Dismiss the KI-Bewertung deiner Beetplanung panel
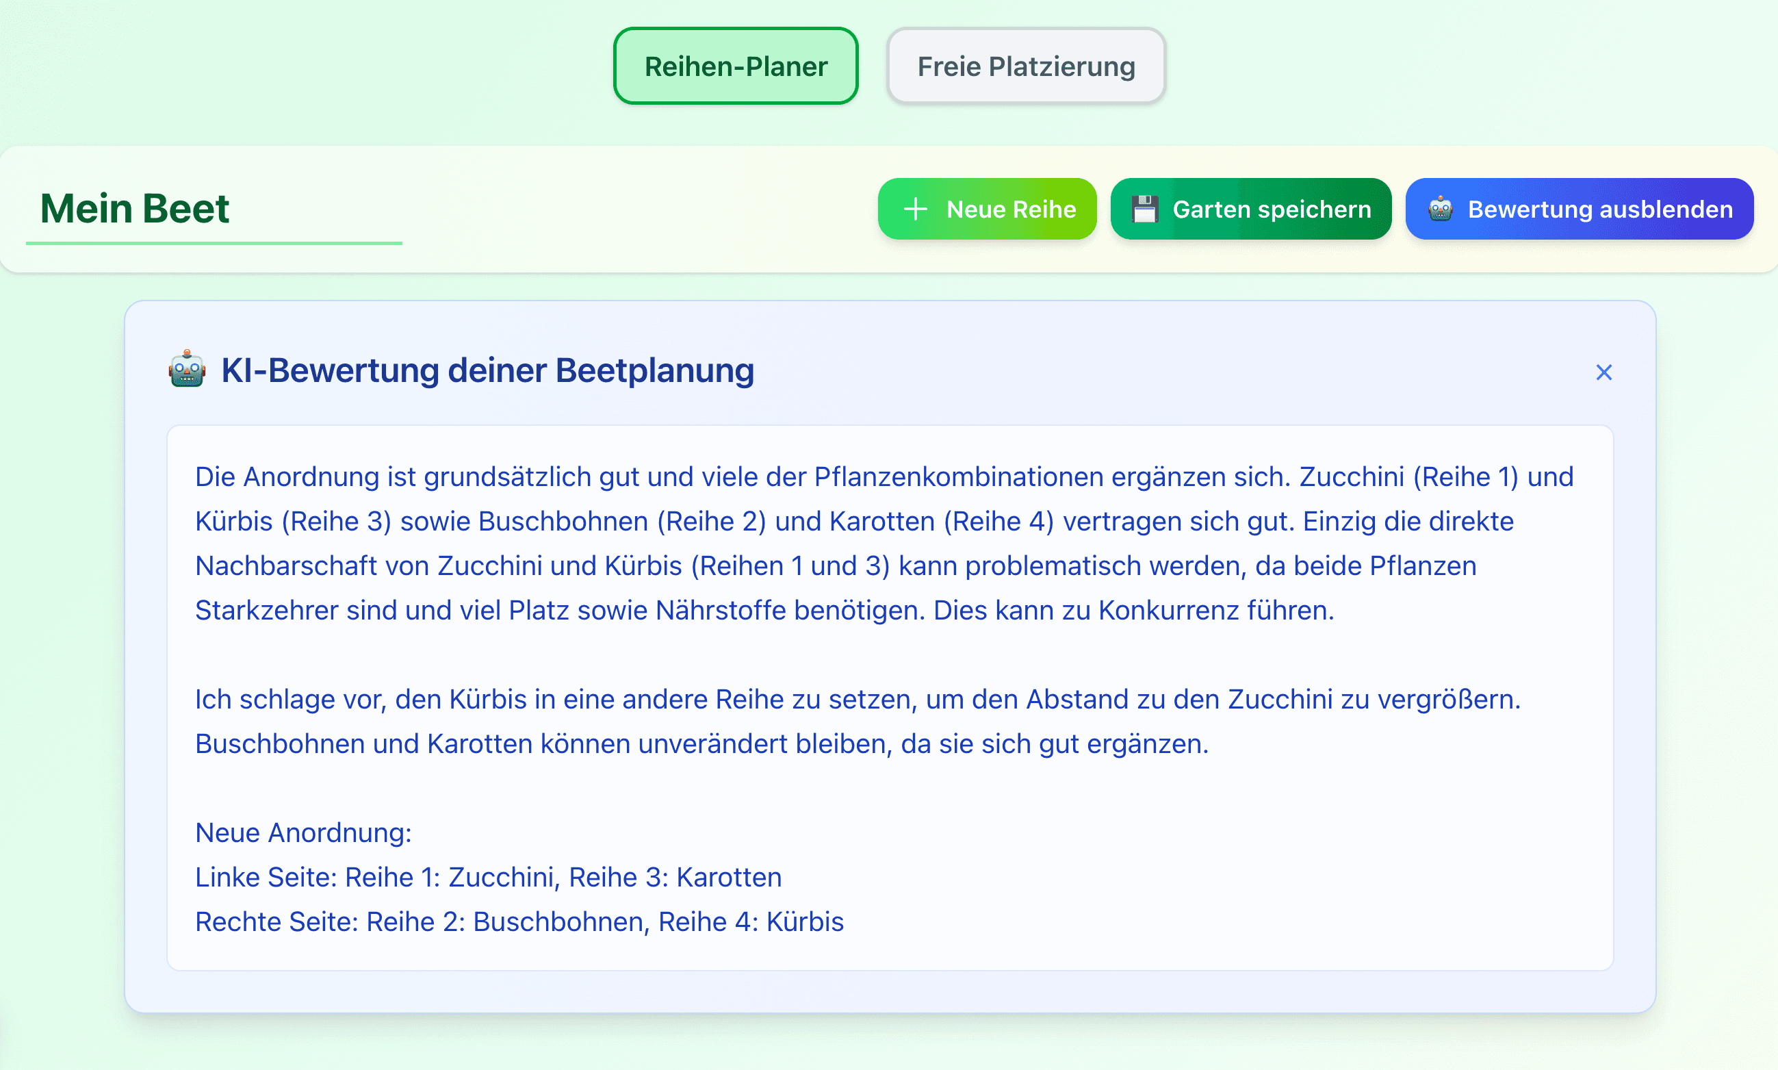 (1604, 372)
